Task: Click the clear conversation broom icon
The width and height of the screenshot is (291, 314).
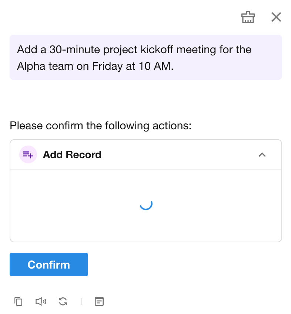Action: (248, 17)
